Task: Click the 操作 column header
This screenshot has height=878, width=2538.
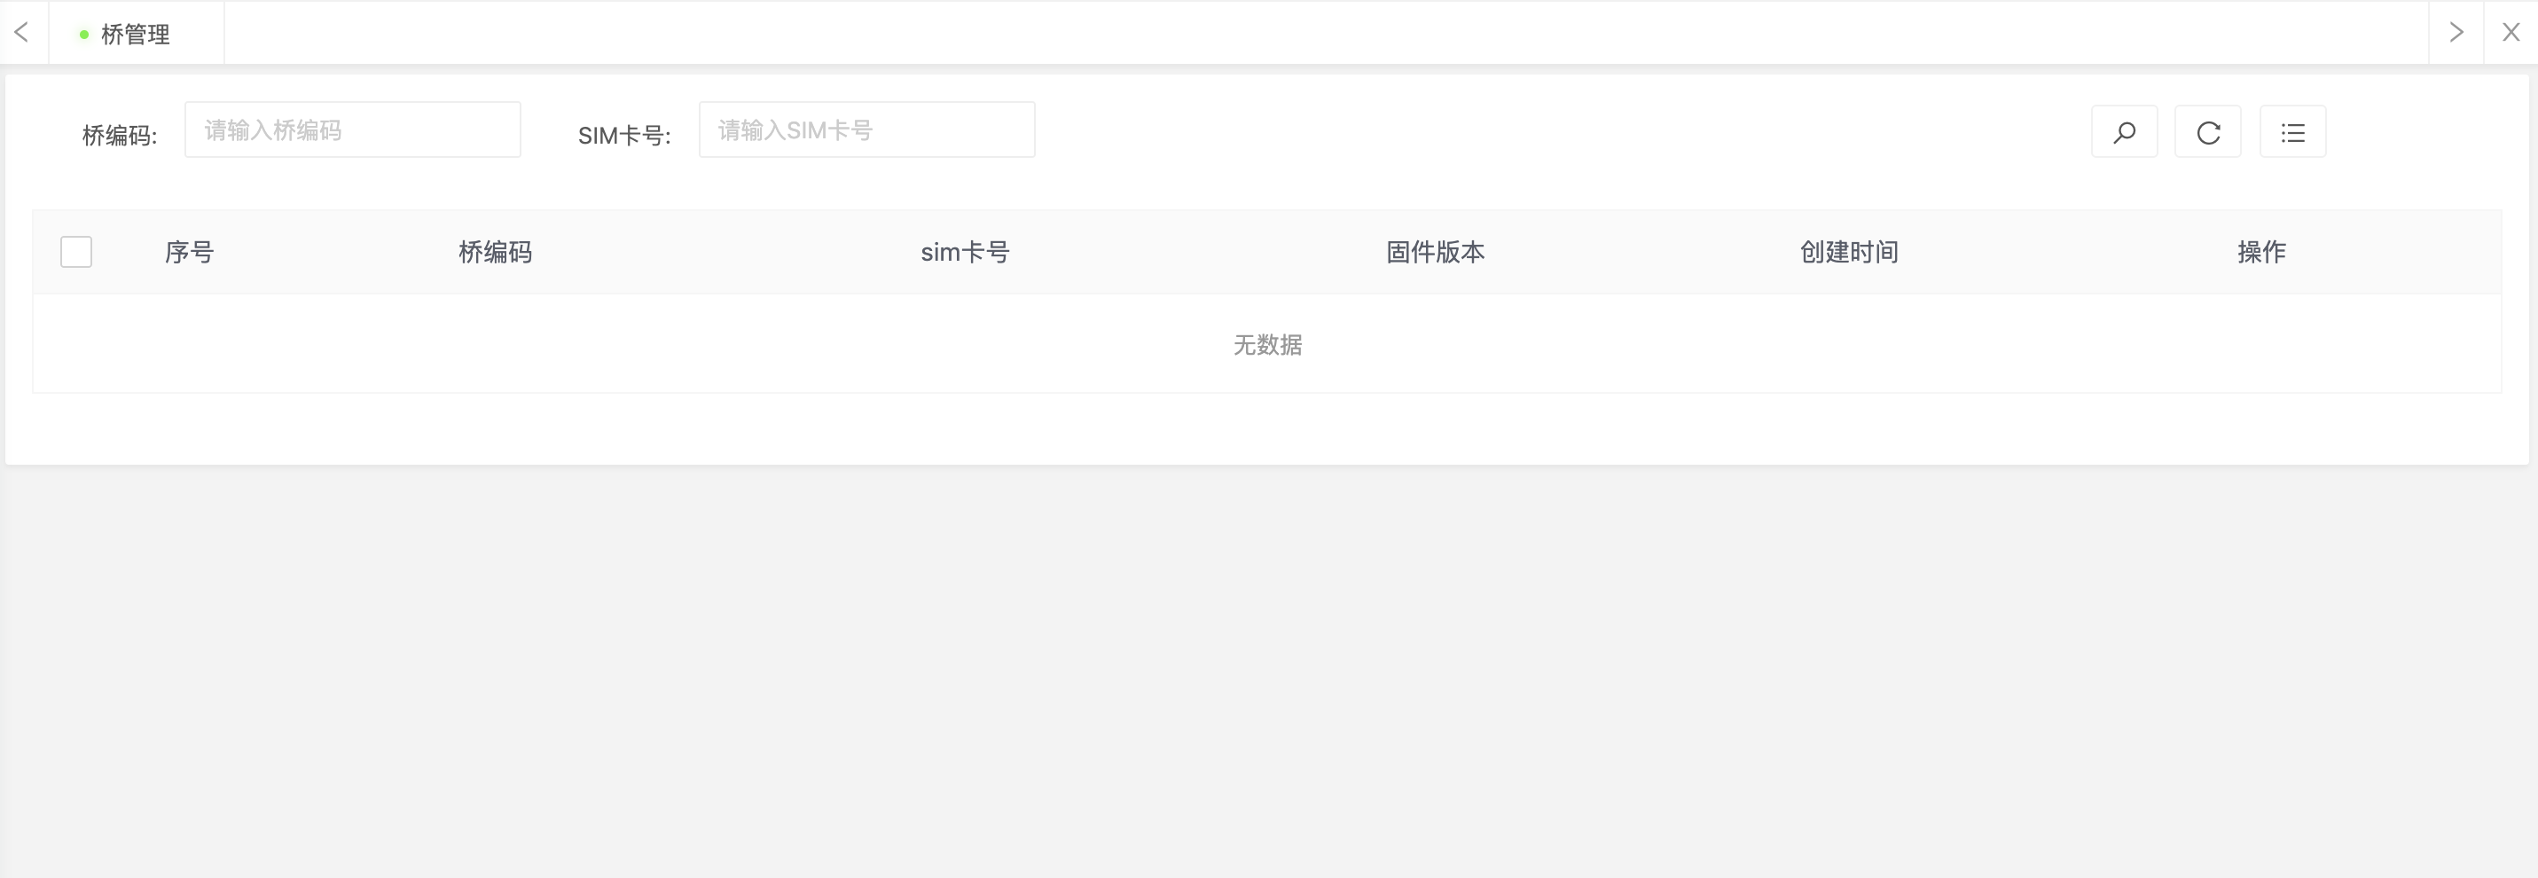Action: 2262,252
